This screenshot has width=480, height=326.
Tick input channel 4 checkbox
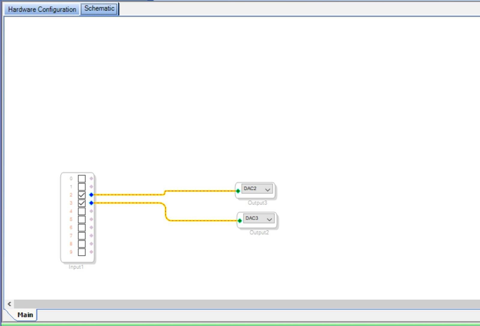pyautogui.click(x=82, y=211)
